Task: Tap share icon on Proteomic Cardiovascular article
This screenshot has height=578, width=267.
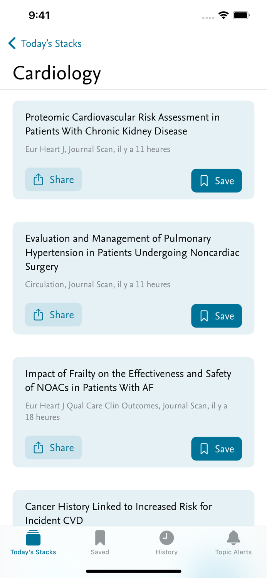Action: click(x=39, y=180)
